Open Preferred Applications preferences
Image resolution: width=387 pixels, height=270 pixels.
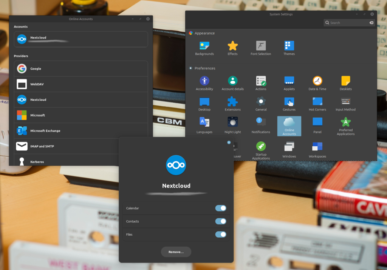pyautogui.click(x=345, y=126)
